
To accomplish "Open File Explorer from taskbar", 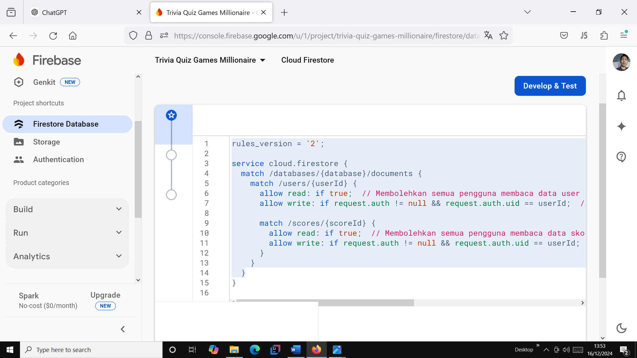I will 234,350.
